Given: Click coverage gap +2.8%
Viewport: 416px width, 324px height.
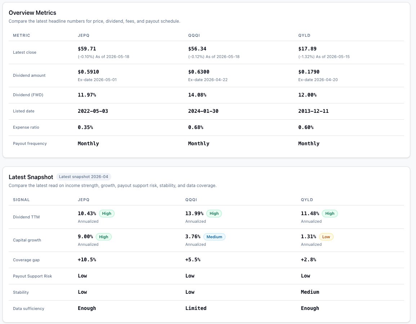Looking at the screenshot, I should tap(308, 259).
